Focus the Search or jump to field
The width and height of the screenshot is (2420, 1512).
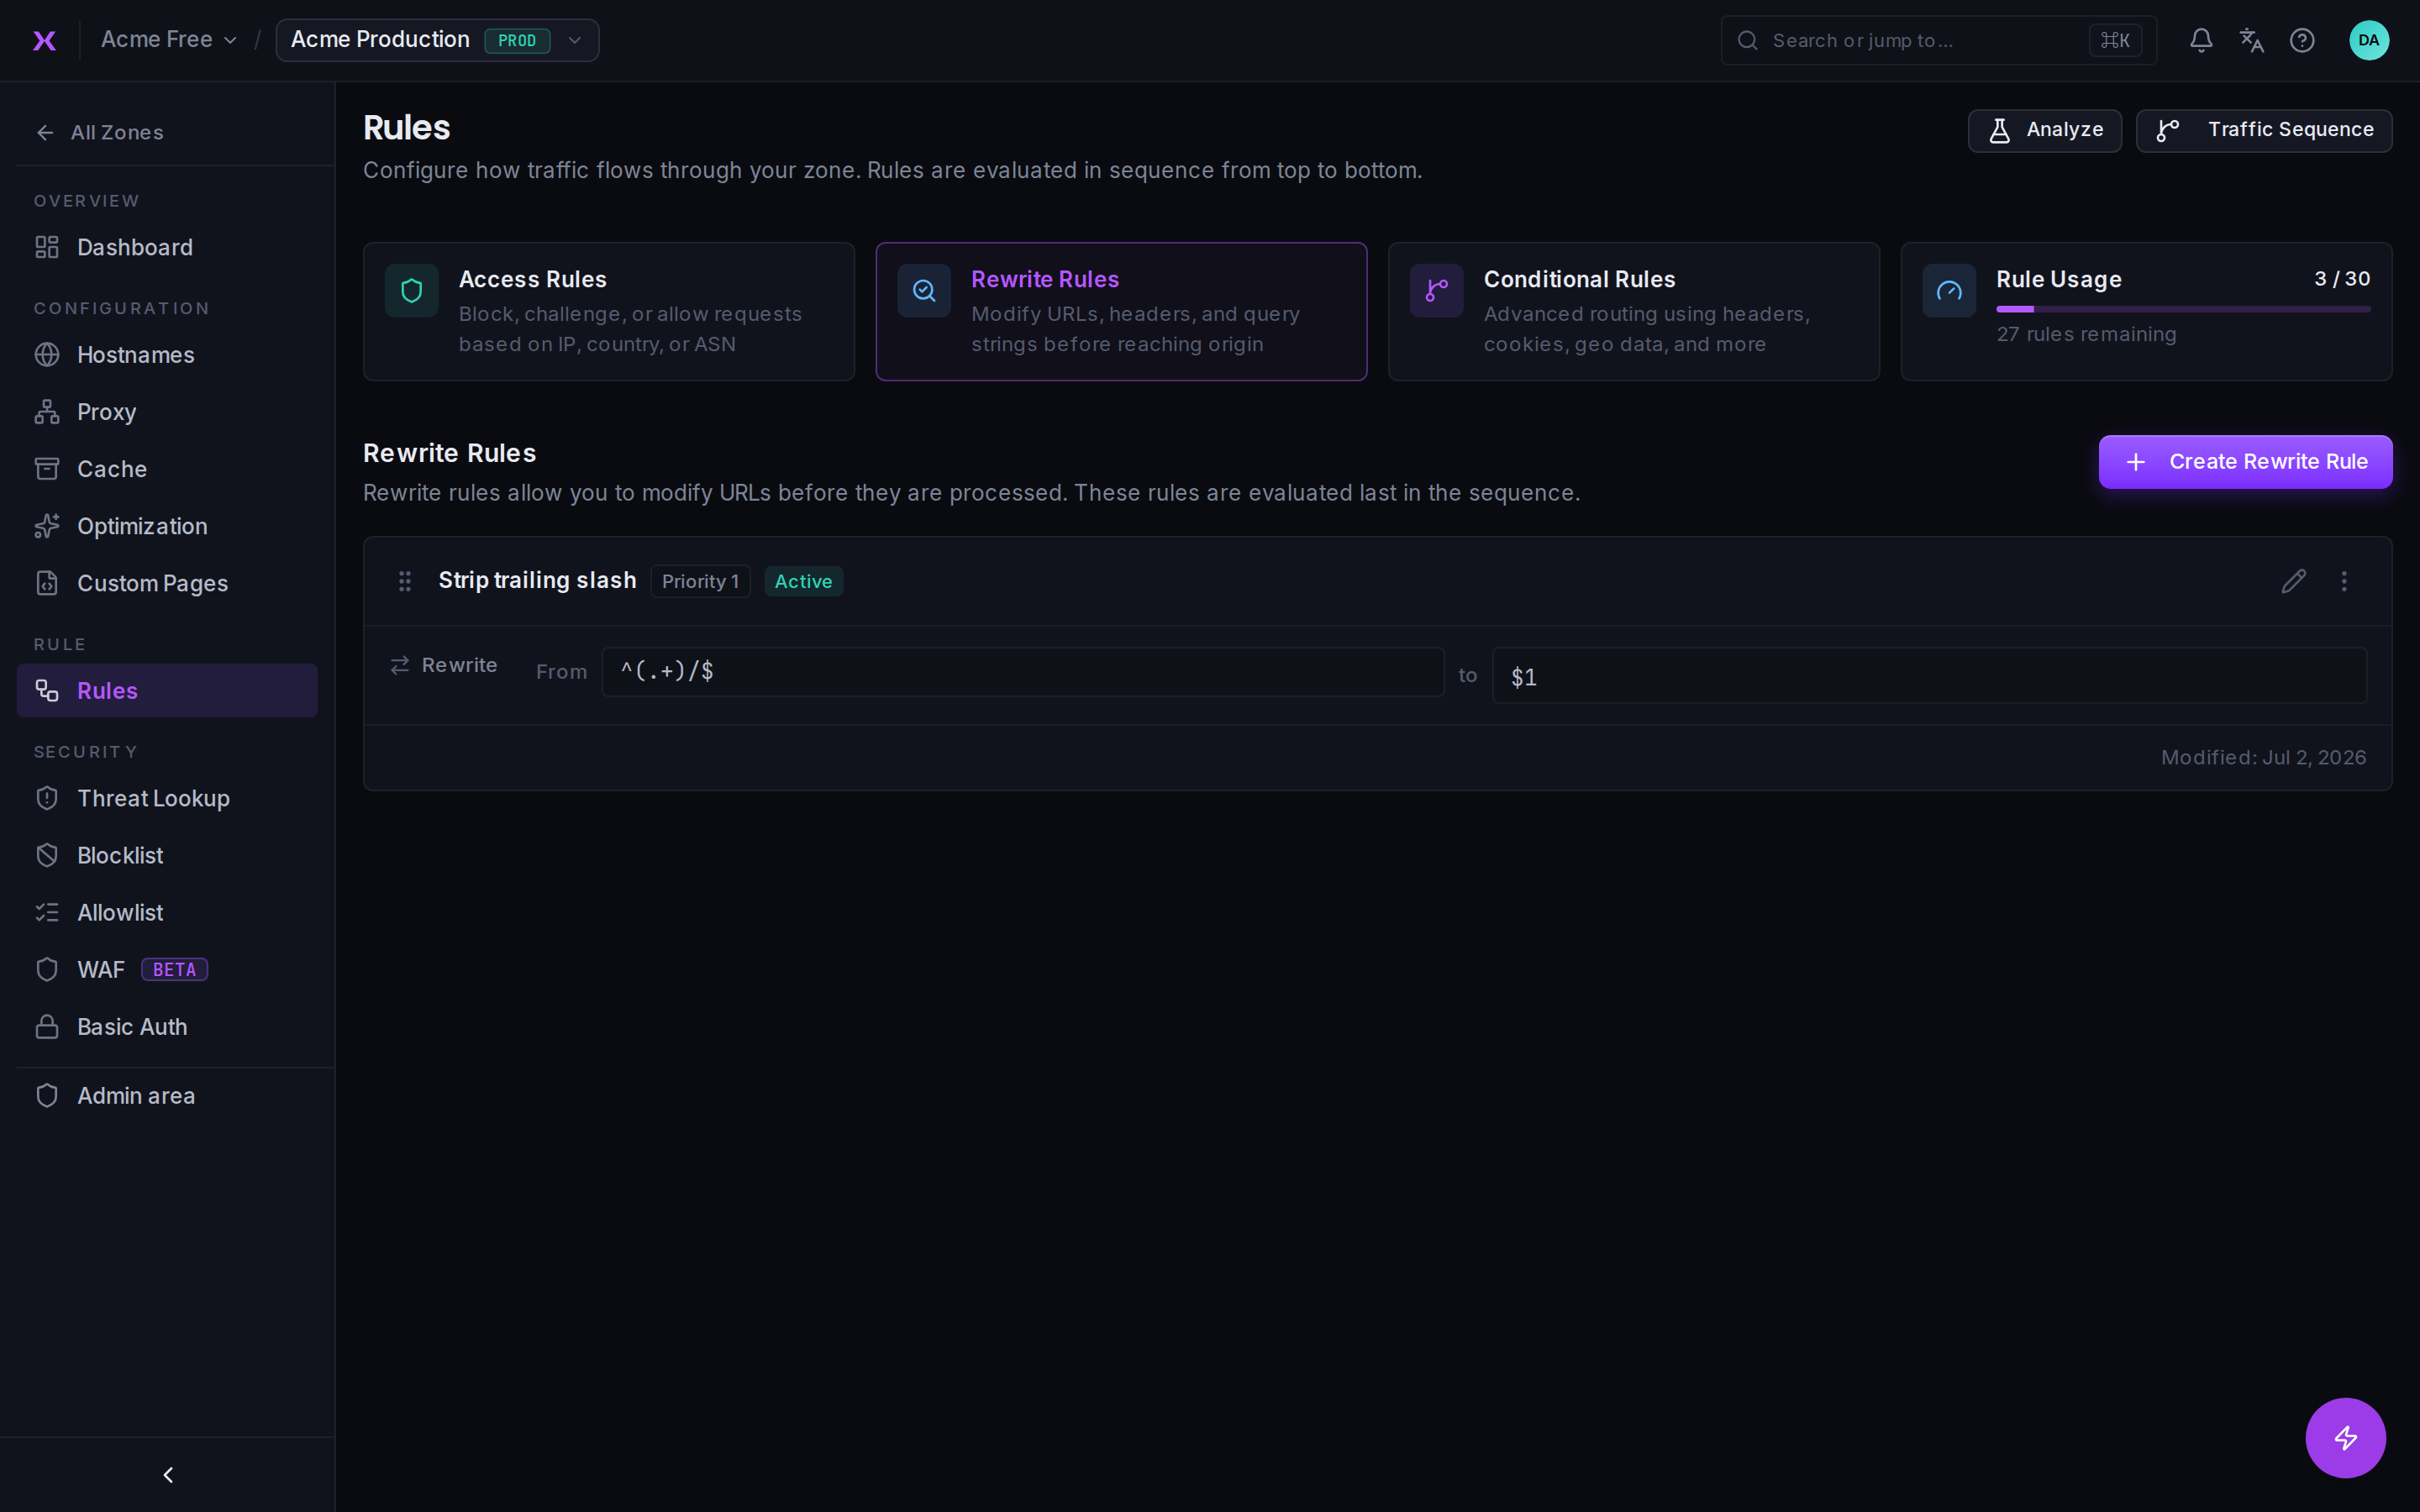point(1938,40)
